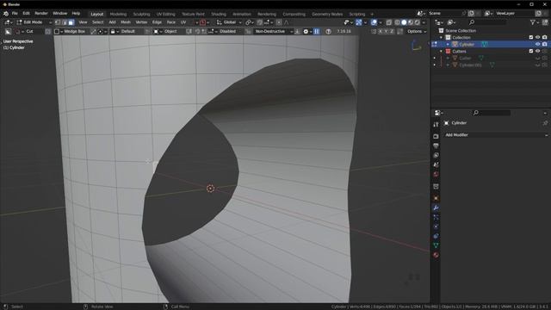Toggle visibility eye for Collection
551x310 pixels.
537,37
